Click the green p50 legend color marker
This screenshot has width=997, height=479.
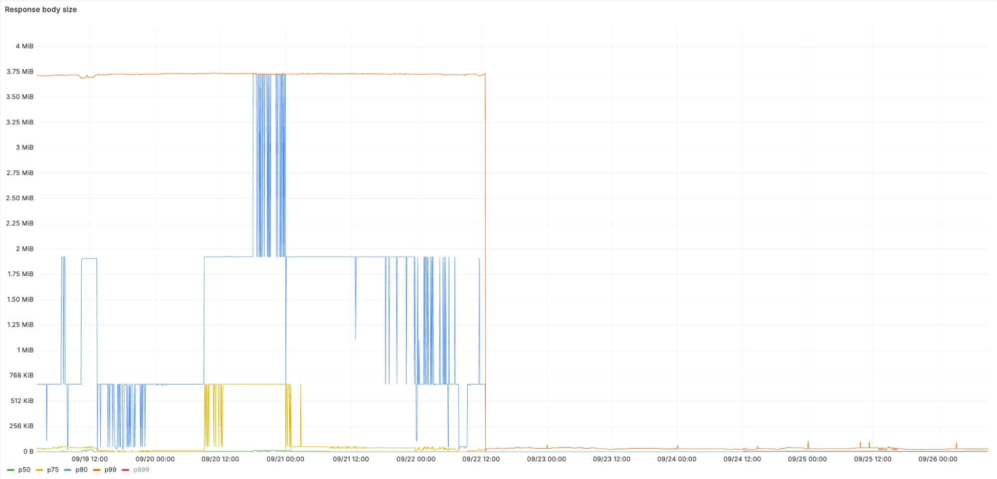click(11, 470)
